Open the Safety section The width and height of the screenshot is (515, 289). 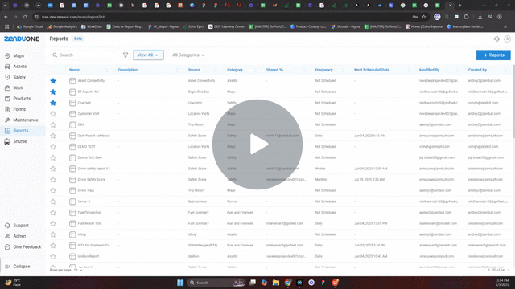coord(19,77)
